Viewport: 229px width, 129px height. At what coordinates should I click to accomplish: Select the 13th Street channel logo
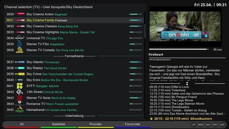tap(20, 92)
